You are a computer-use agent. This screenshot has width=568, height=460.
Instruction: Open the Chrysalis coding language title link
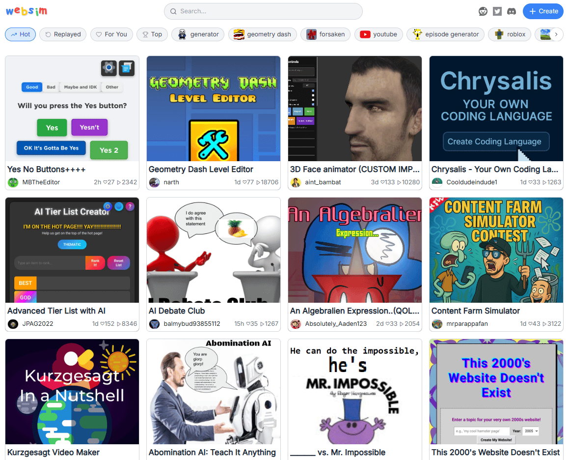coord(495,170)
